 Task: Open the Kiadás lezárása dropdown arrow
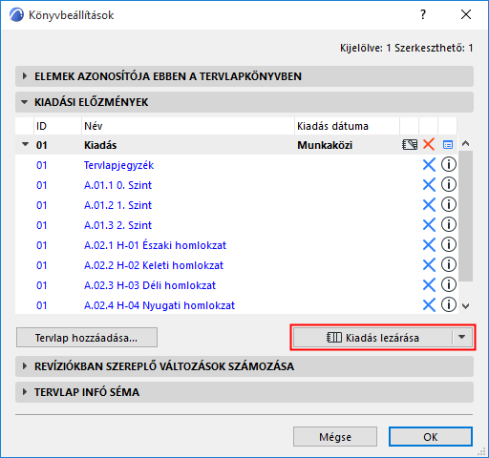462,338
